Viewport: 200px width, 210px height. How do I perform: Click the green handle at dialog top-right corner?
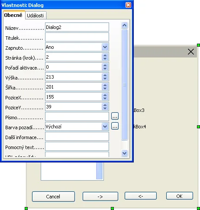(198, 45)
